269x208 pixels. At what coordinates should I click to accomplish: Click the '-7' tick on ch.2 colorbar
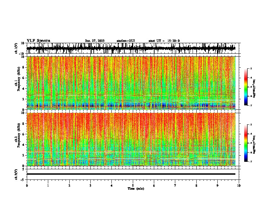tap(250, 161)
